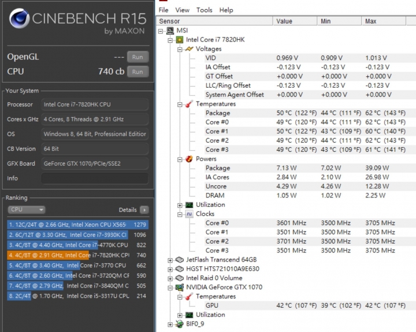Viewport: 416px width, 332px height.
Task: Click the NVIDIA GeForce GTX 1070 card icon
Action: coord(180,287)
